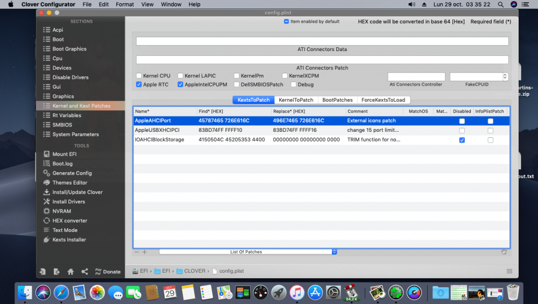The height and width of the screenshot is (304, 538).
Task: Click the Ati Connectors Controller field
Action: tap(416, 76)
